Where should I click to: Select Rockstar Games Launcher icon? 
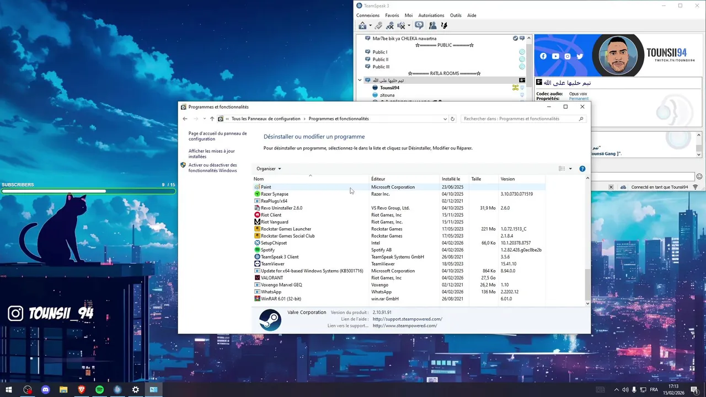[257, 229]
